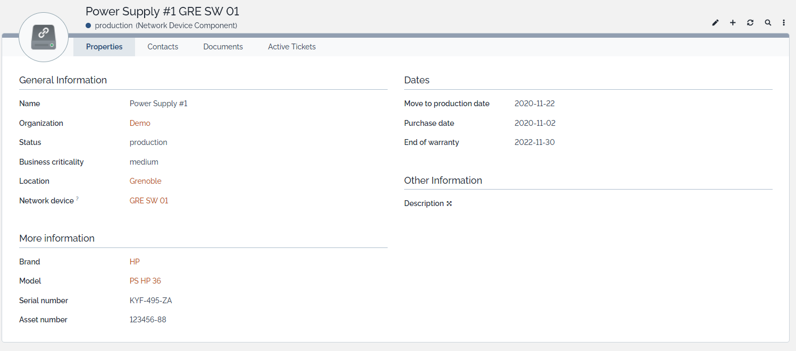
Task: Switch to the Contacts tab
Action: pos(163,47)
